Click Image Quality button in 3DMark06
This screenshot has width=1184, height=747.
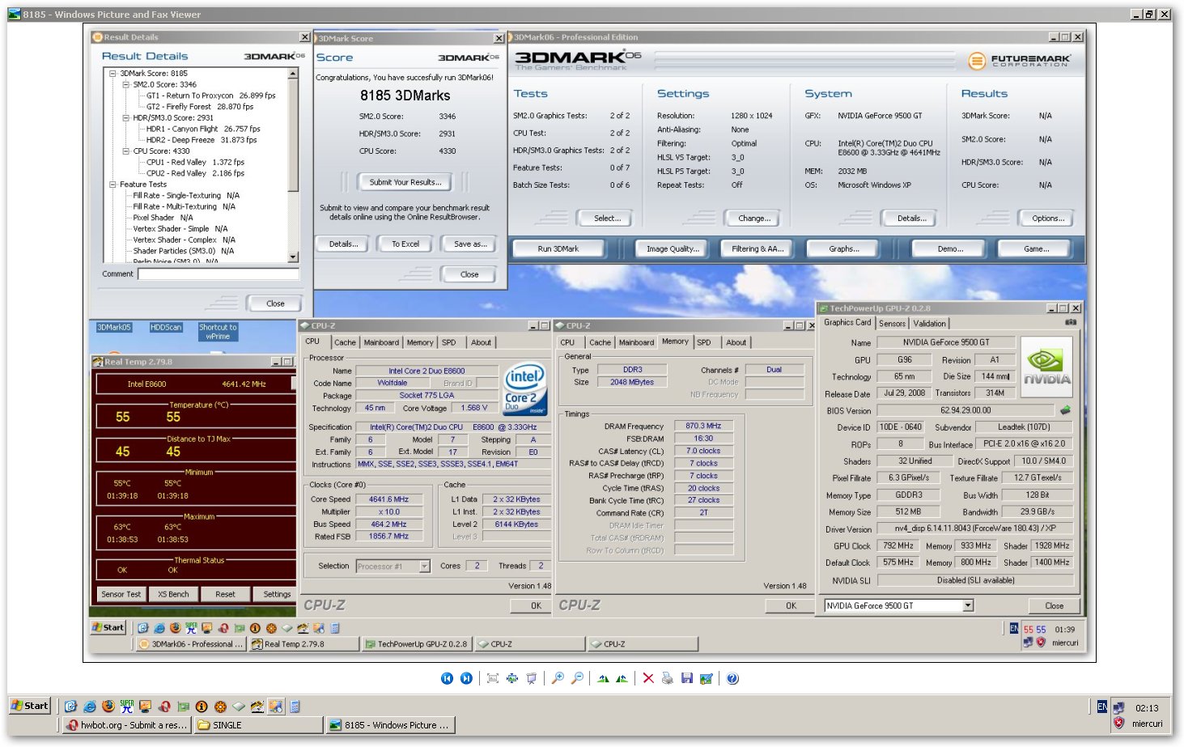pos(673,248)
